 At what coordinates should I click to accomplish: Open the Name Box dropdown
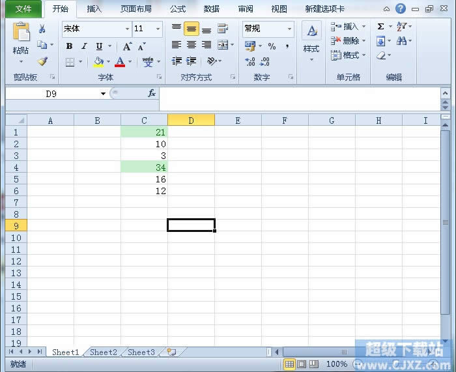point(103,94)
